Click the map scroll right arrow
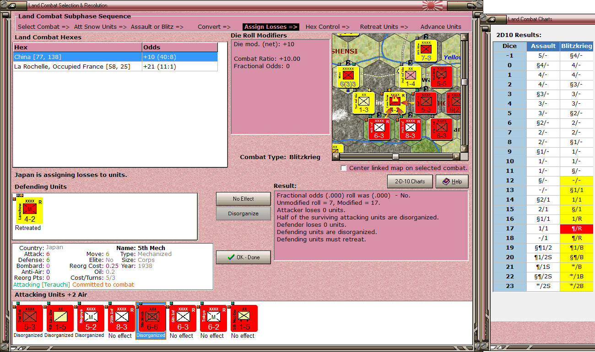595x352 pixels. (x=457, y=156)
